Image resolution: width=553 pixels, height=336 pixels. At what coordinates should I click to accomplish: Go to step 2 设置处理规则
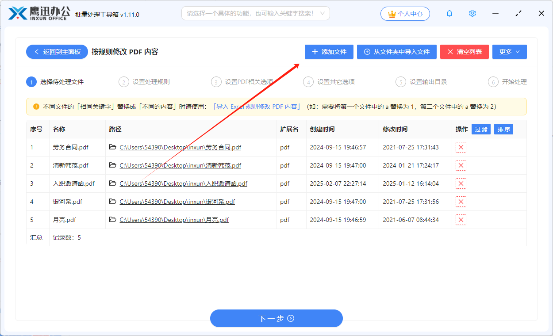point(144,82)
